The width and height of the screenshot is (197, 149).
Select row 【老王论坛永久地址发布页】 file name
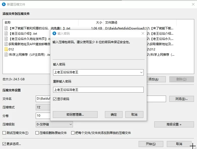(x=29, y=39)
